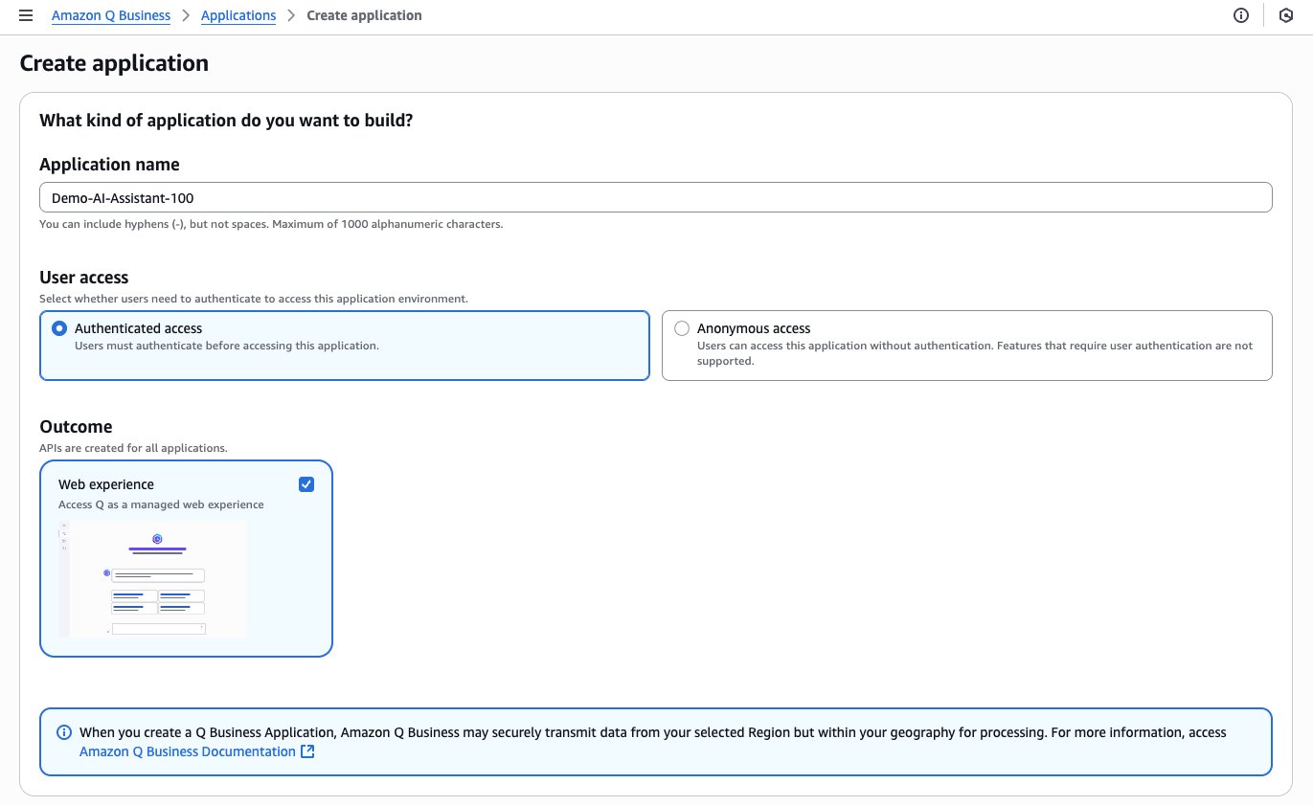Click the 'You can include hyphens' hint text
Image resolution: width=1313 pixels, height=806 pixels.
271,224
